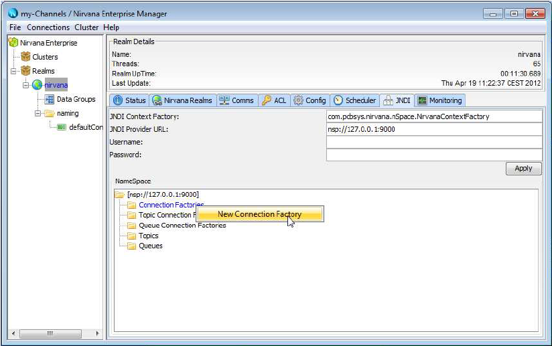Click the Topics folder icon
Image resolution: width=552 pixels, height=346 pixels.
(x=132, y=236)
